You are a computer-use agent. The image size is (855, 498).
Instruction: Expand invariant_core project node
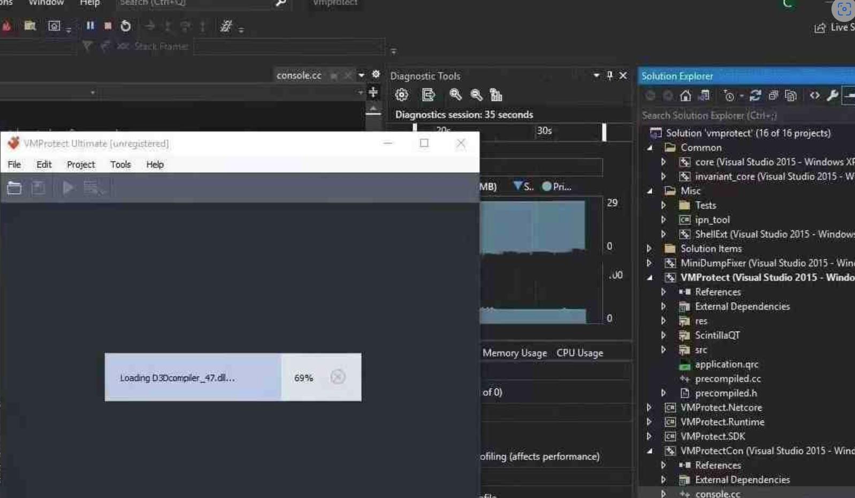point(663,177)
